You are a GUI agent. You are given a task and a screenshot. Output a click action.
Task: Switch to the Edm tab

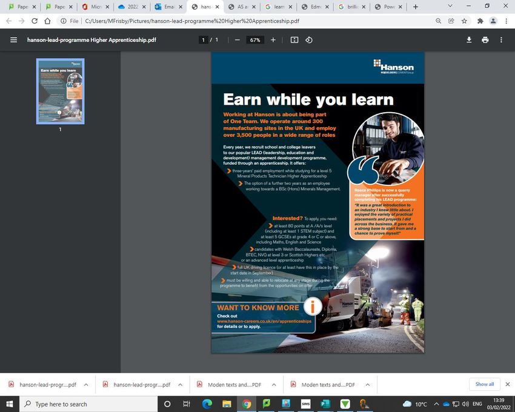pyautogui.click(x=315, y=7)
